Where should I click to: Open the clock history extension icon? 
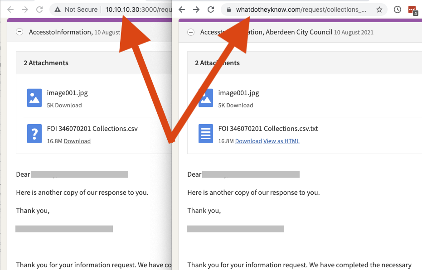point(397,10)
